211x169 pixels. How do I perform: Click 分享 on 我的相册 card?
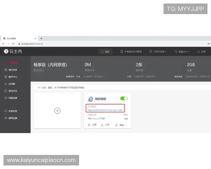click(x=105, y=125)
